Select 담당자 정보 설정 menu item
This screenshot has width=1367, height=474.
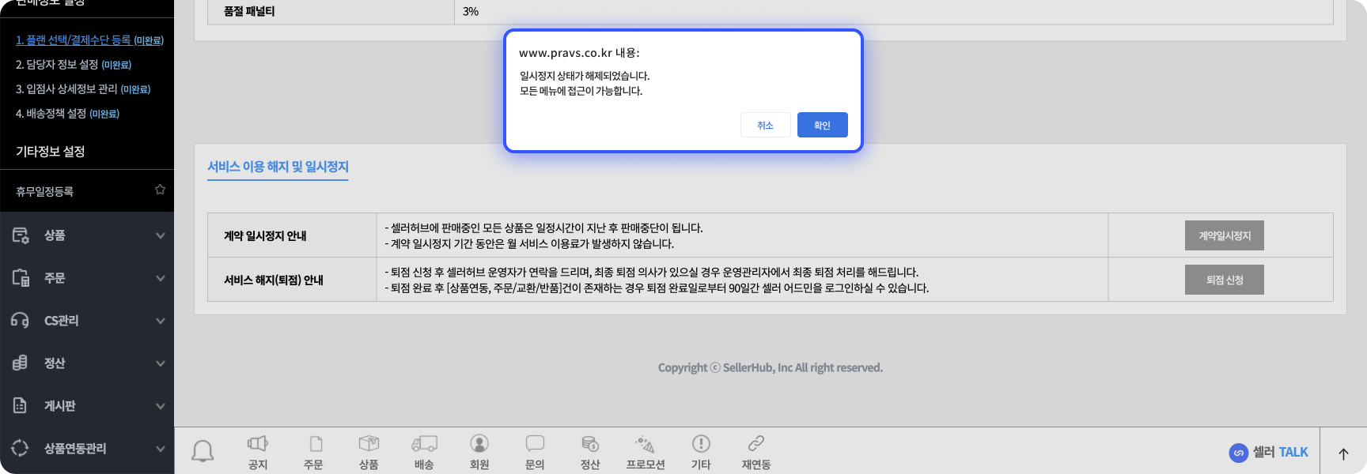57,65
